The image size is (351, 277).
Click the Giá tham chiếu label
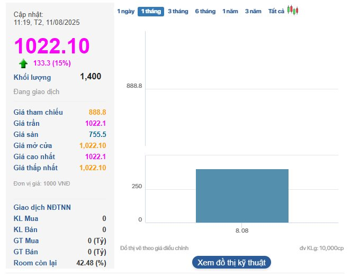point(38,112)
